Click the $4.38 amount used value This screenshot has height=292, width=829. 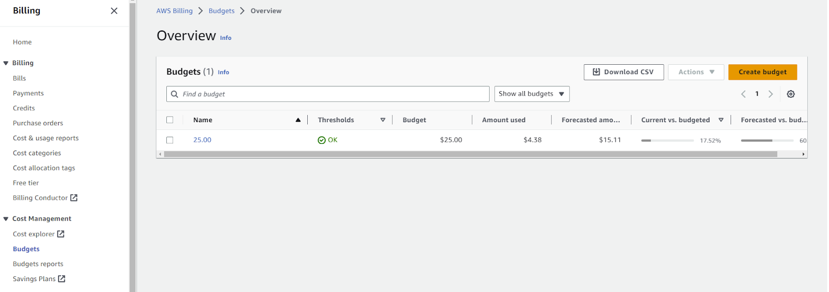tap(533, 140)
